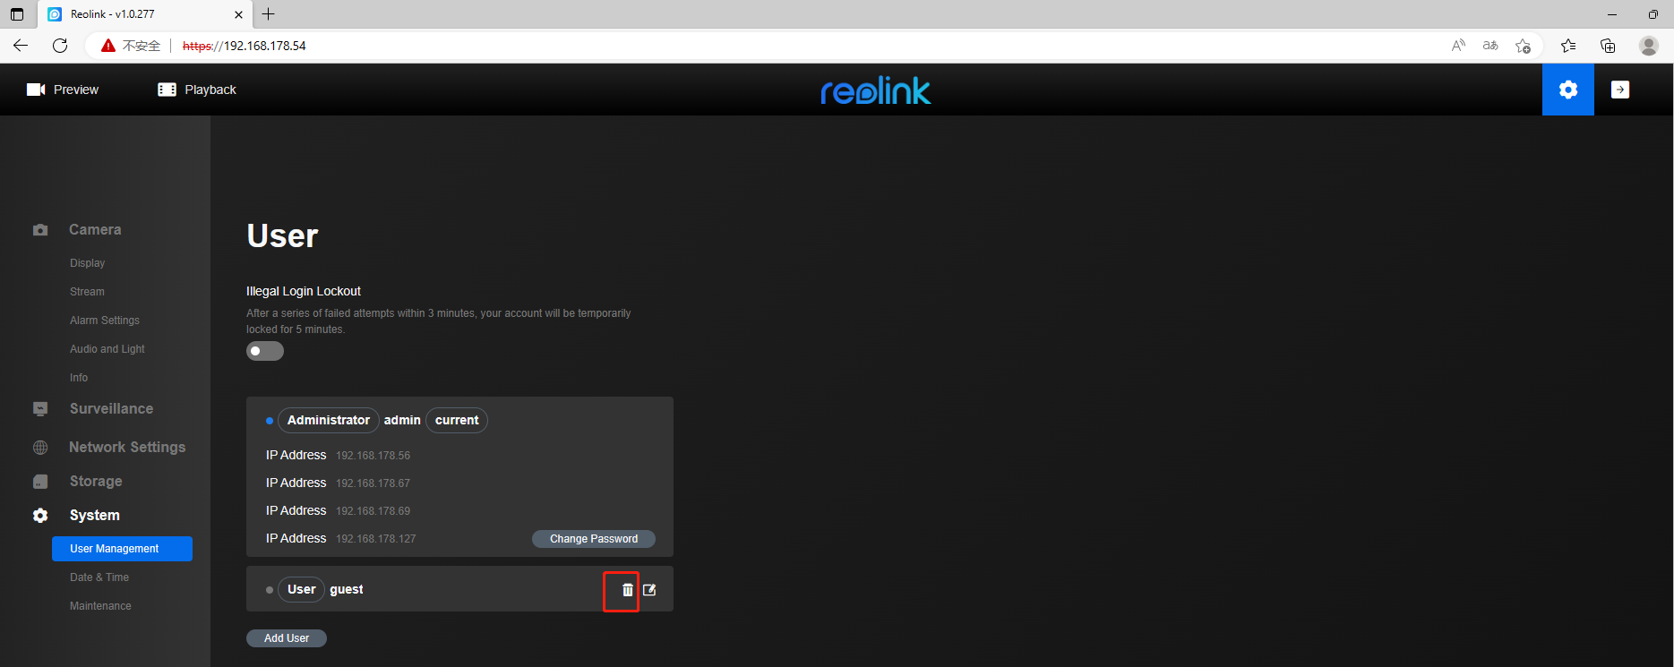Click the User page heading
This screenshot has width=1674, height=667.
[x=282, y=236]
